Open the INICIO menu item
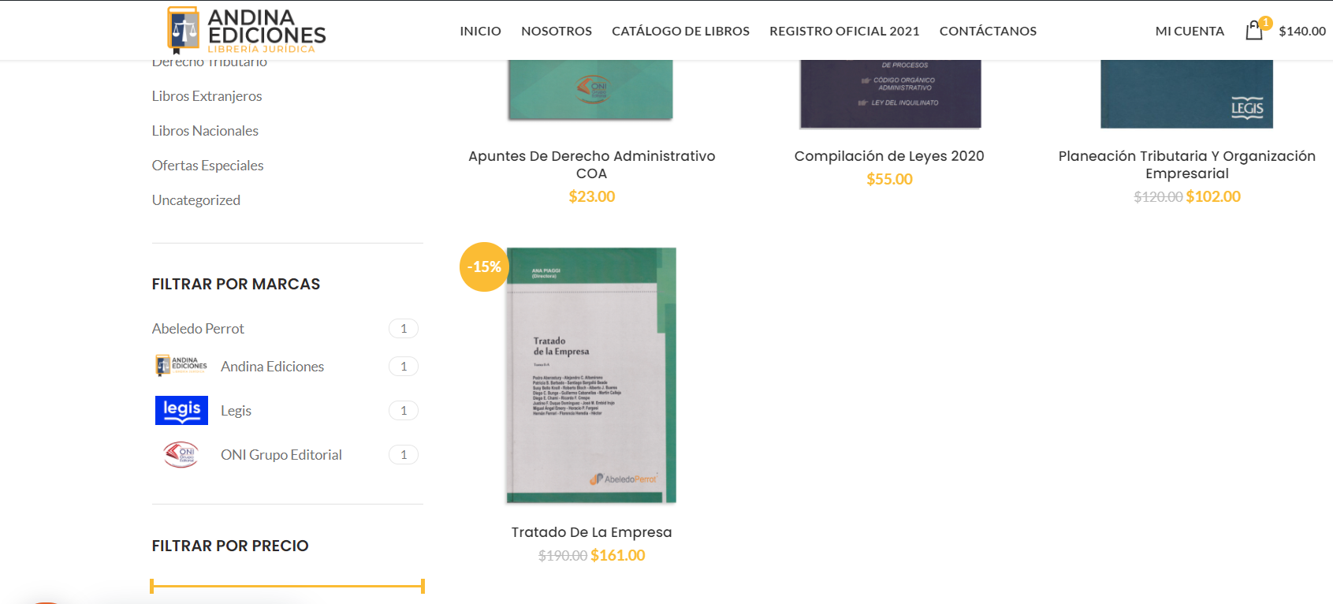Screen dimensions: 1333x604 coord(481,31)
